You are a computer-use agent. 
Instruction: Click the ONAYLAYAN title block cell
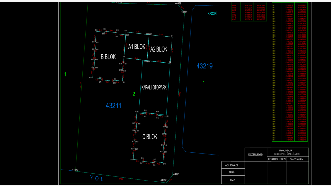tap(298, 159)
